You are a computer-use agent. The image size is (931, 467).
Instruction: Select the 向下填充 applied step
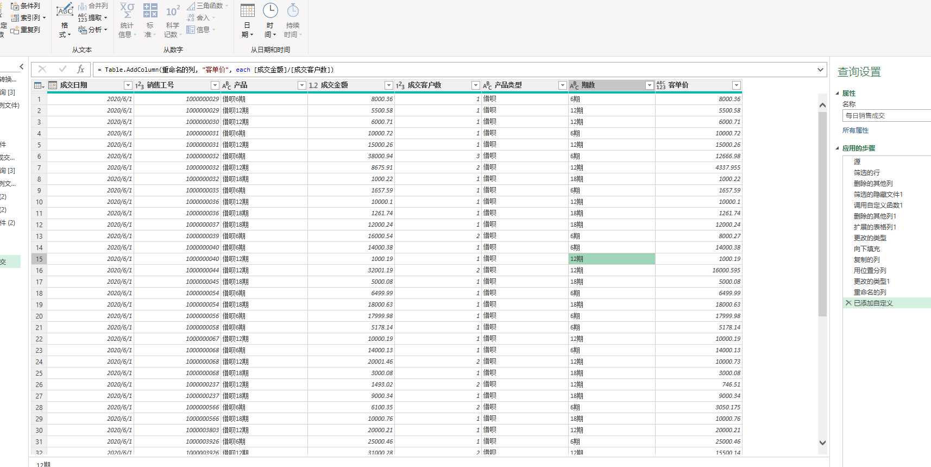click(x=867, y=248)
